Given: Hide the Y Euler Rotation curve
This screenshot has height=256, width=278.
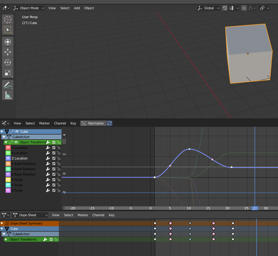Looking at the screenshot, I should [8, 169].
